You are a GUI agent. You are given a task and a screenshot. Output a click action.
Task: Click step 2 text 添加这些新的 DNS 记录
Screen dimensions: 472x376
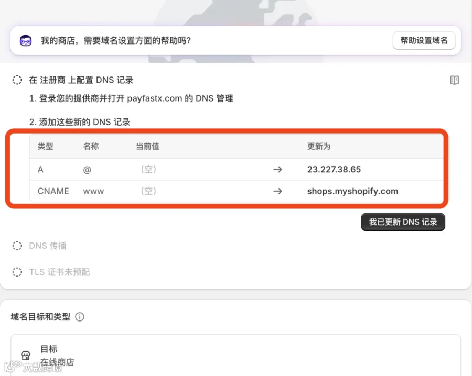click(80, 122)
